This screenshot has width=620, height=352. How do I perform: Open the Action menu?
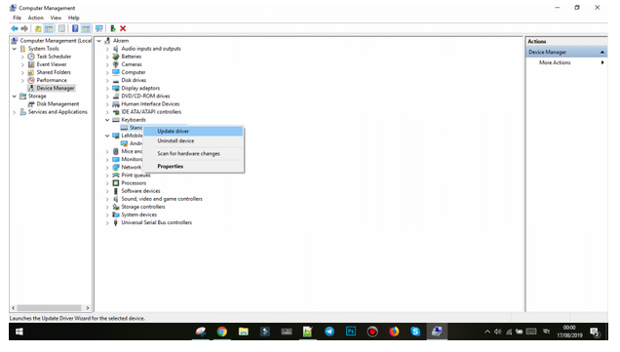[36, 18]
